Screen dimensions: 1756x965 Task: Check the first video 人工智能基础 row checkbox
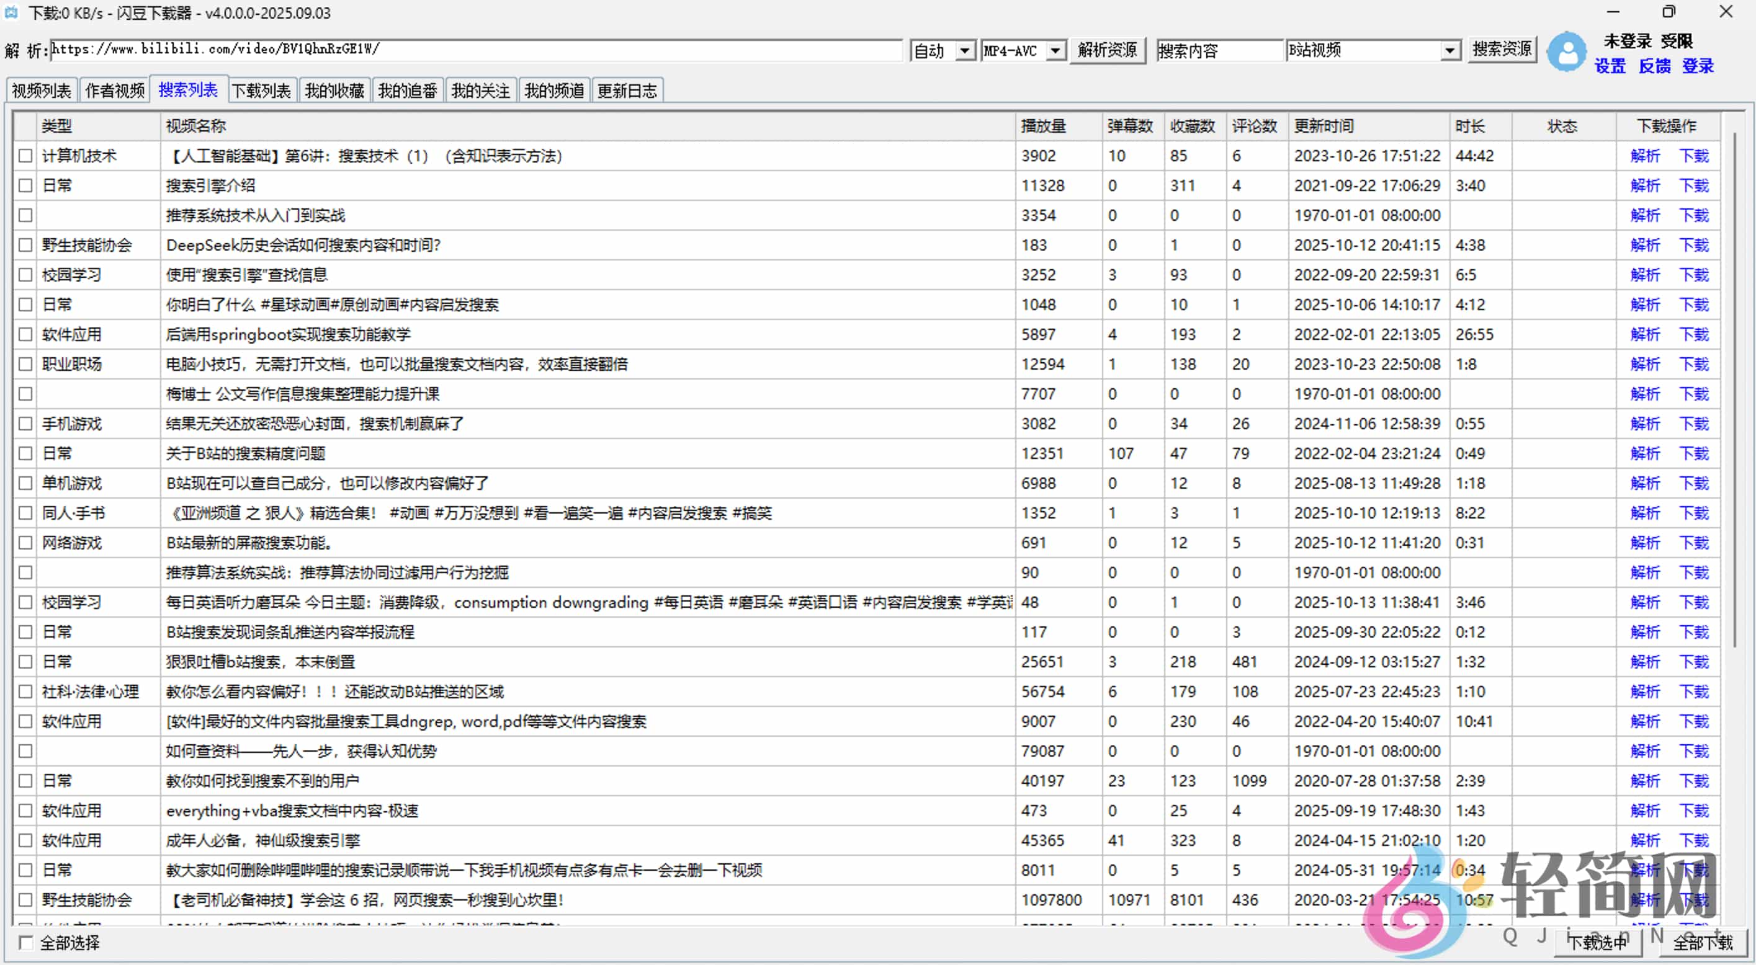pyautogui.click(x=25, y=156)
